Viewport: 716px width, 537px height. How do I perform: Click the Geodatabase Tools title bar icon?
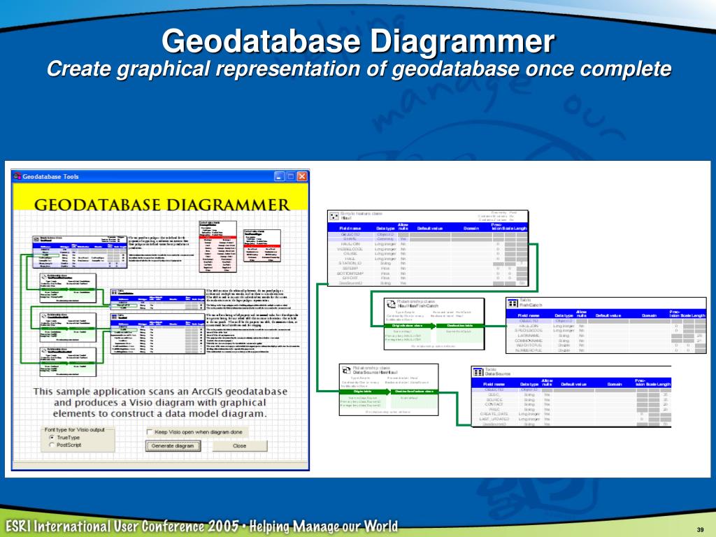click(x=17, y=176)
